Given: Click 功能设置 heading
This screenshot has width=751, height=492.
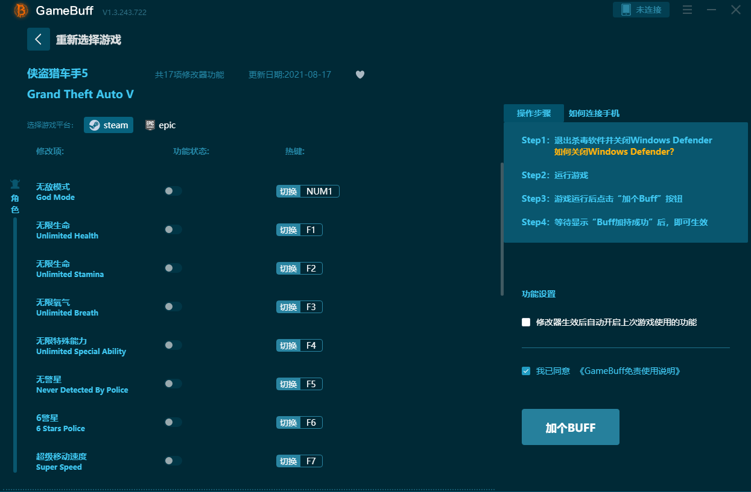Looking at the screenshot, I should (539, 294).
